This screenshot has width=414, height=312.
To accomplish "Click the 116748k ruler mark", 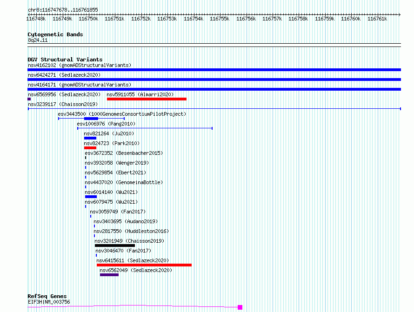I will [36, 19].
